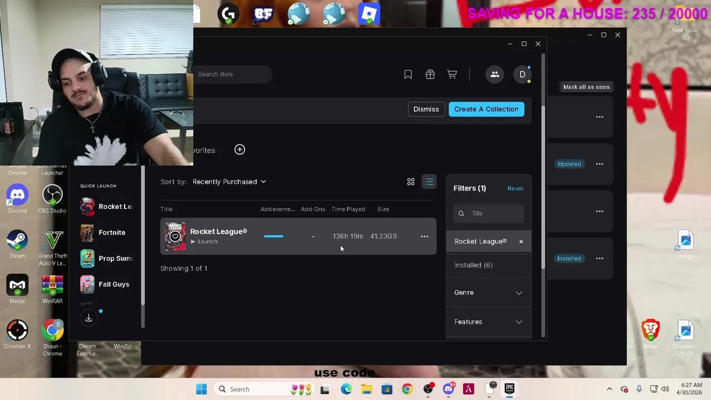Dismiss the collection banner
This screenshot has height=400, width=711.
(426, 109)
